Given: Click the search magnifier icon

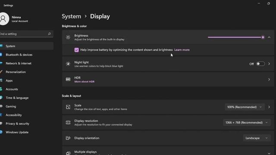Looking at the screenshot, I should [x=50, y=34].
